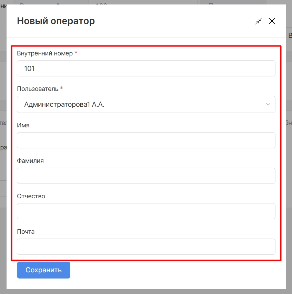
Task: Click the "Фамилия" label
Action: click(x=30, y=161)
